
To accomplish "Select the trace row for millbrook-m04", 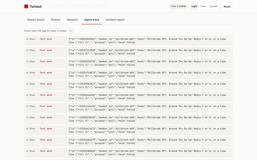I will pyautogui.click(x=128, y=74).
